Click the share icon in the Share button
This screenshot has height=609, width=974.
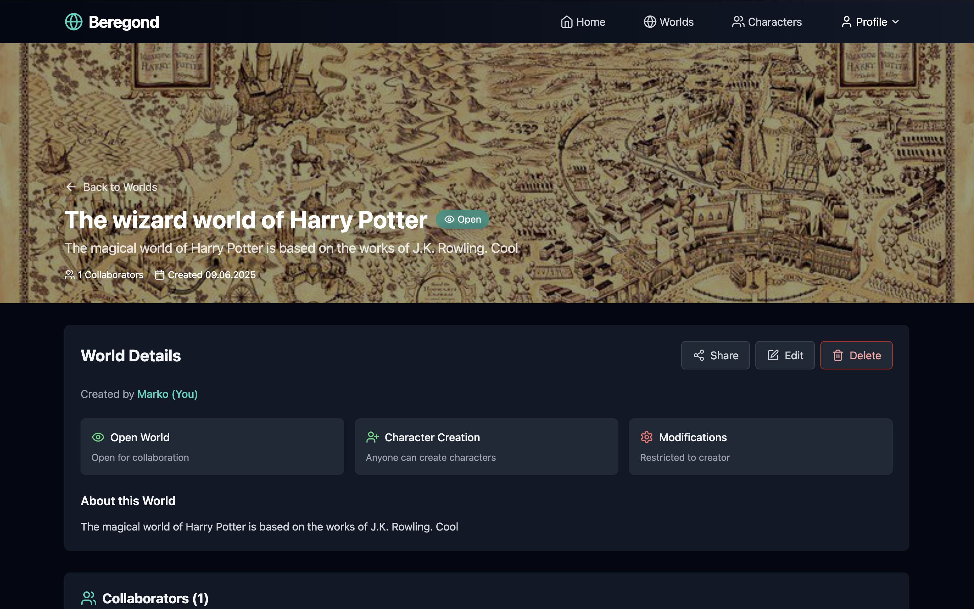coord(699,355)
